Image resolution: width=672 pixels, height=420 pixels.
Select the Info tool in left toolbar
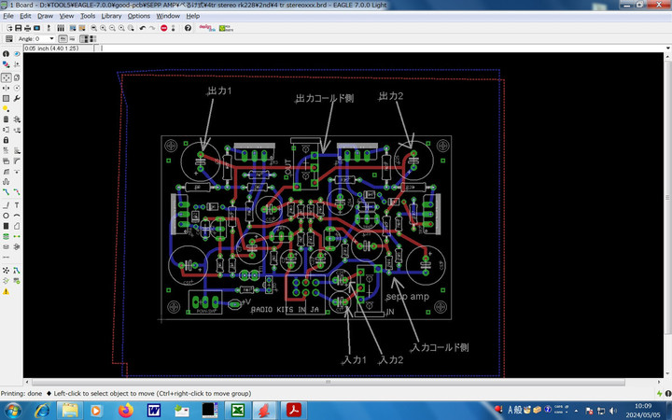(x=6, y=54)
